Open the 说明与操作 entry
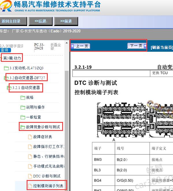The width and height of the screenshot is (173, 191). (35, 107)
